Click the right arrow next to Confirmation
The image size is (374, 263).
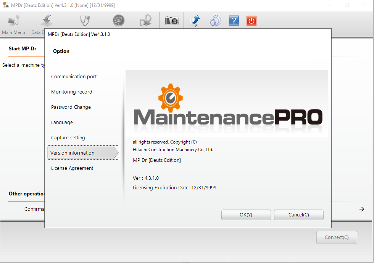pyautogui.click(x=361, y=209)
